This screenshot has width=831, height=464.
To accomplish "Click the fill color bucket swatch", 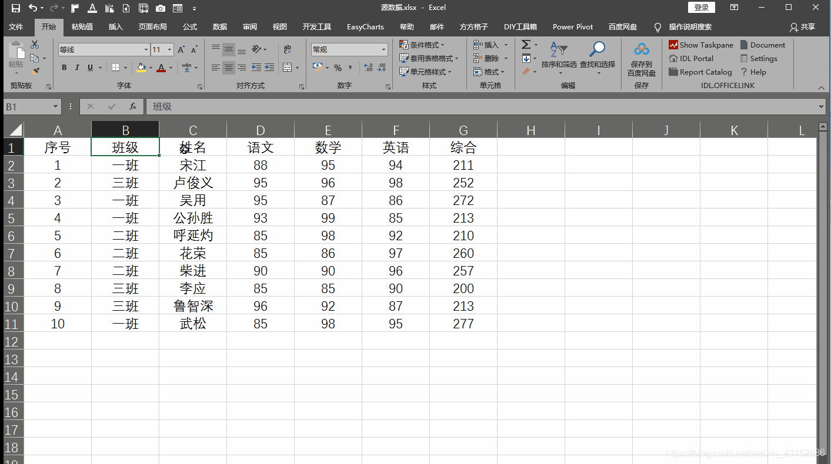I will pyautogui.click(x=141, y=68).
